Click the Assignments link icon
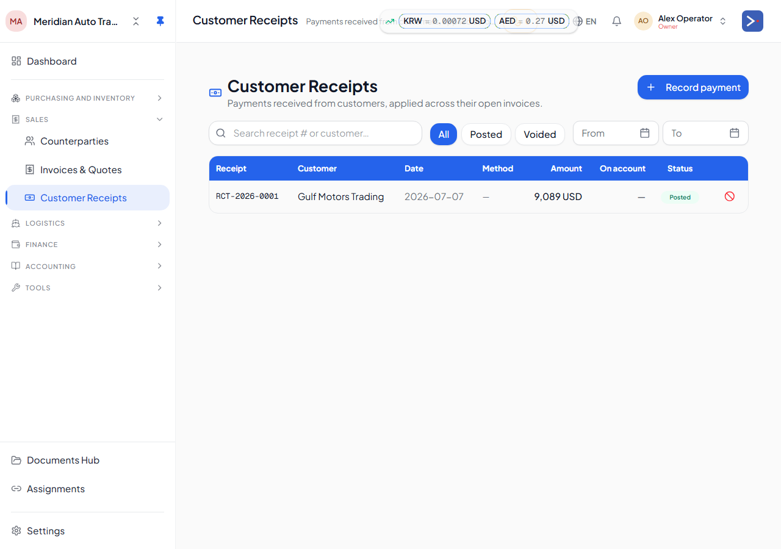Viewport: 781px width, 549px height. (16, 489)
